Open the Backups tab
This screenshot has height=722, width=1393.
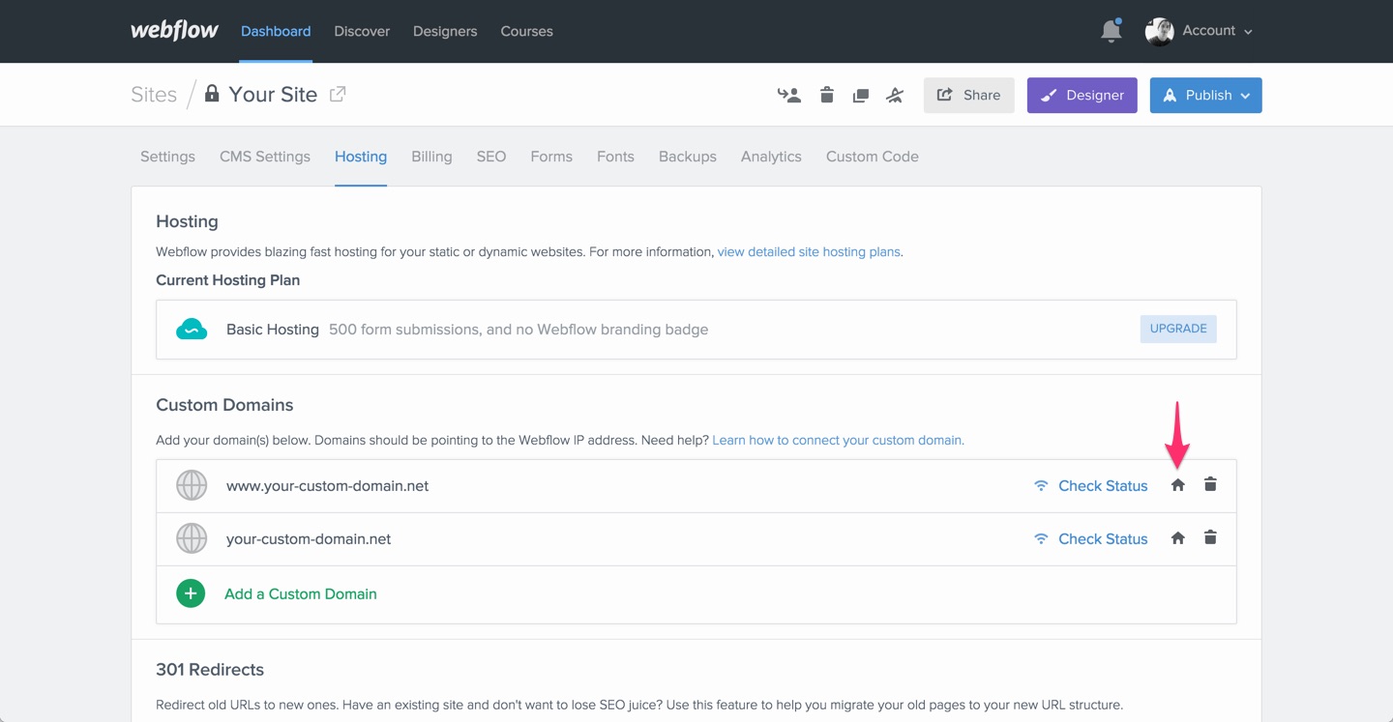click(688, 157)
